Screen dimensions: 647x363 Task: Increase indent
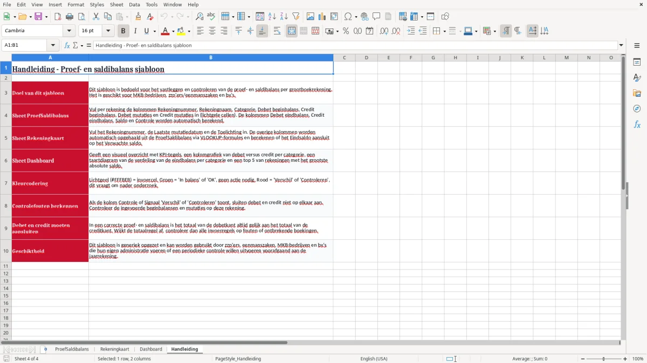411,31
